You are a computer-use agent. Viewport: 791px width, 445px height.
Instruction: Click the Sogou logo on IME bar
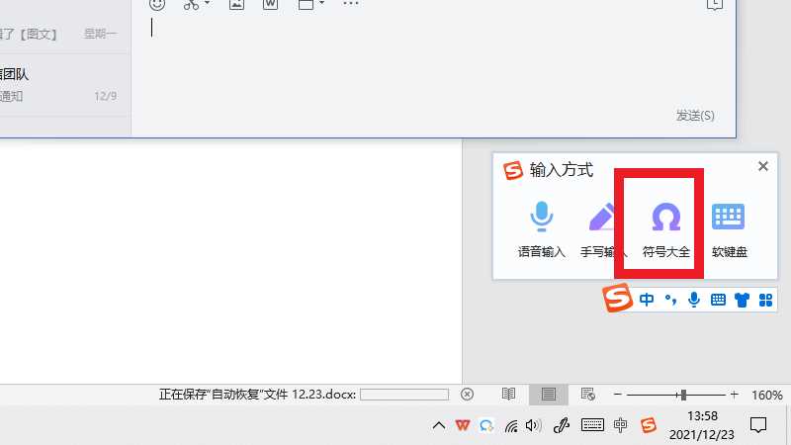pyautogui.click(x=617, y=298)
